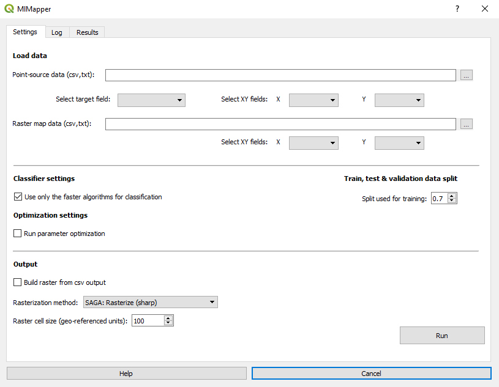Open the raster map Y field dropdown
Image resolution: width=499 pixels, height=387 pixels.
(x=399, y=142)
